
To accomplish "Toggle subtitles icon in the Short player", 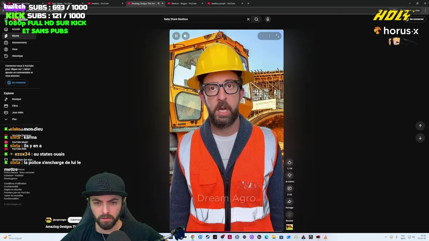I will point(261,36).
